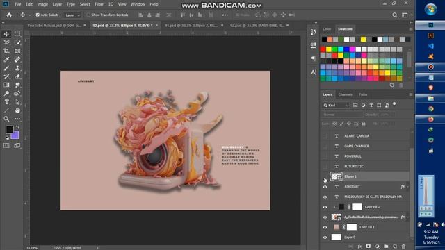Show the GAME CHANGER layer
Screen dimensions: 445x250
pos(325,147)
